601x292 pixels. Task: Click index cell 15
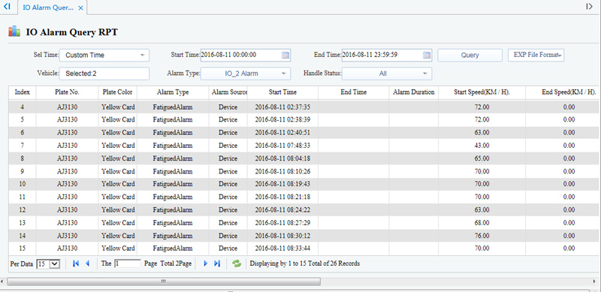[23, 248]
